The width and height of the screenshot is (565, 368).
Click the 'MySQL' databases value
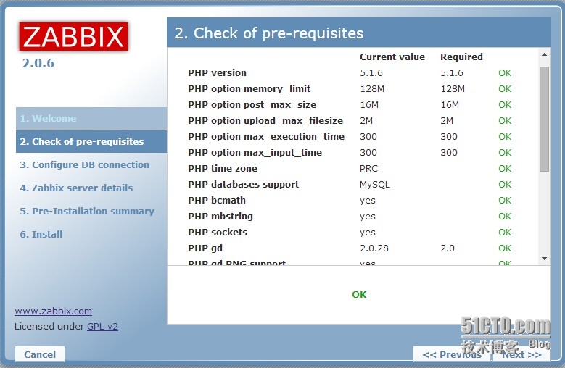(375, 185)
